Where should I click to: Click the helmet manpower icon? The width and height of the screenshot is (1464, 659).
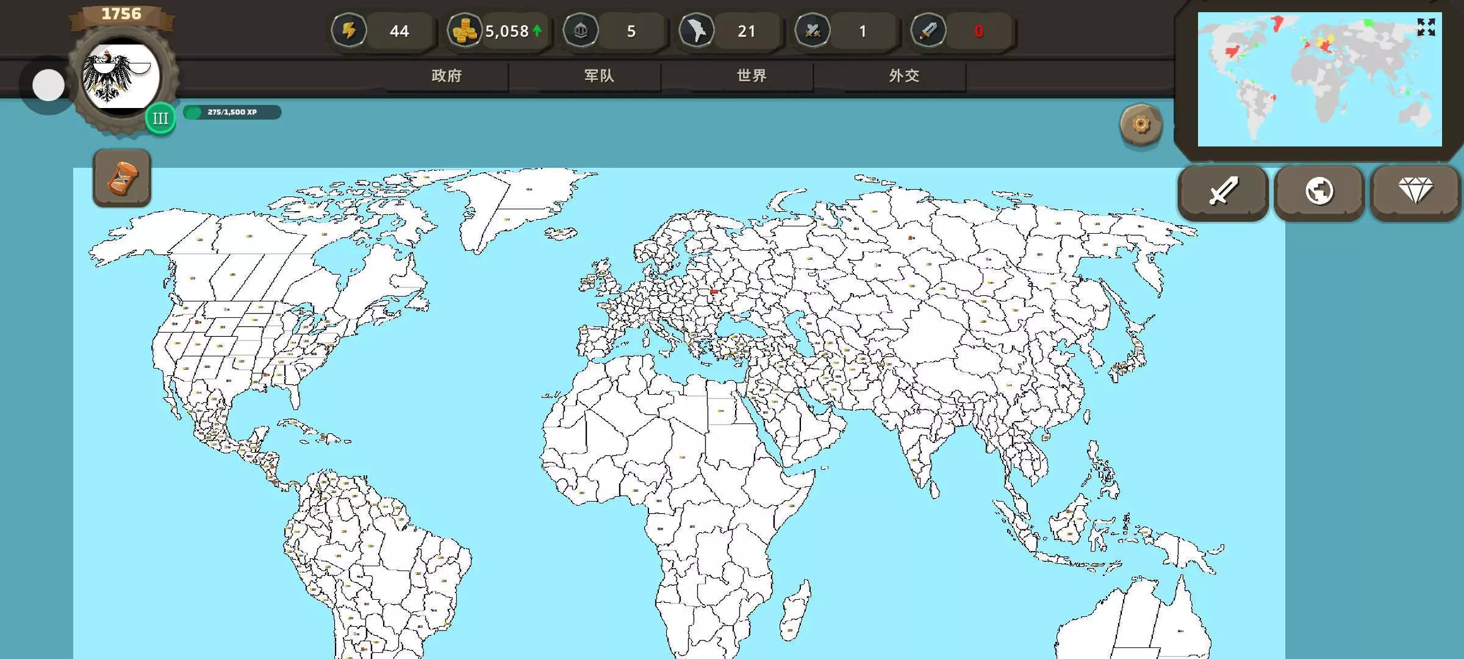pos(580,31)
